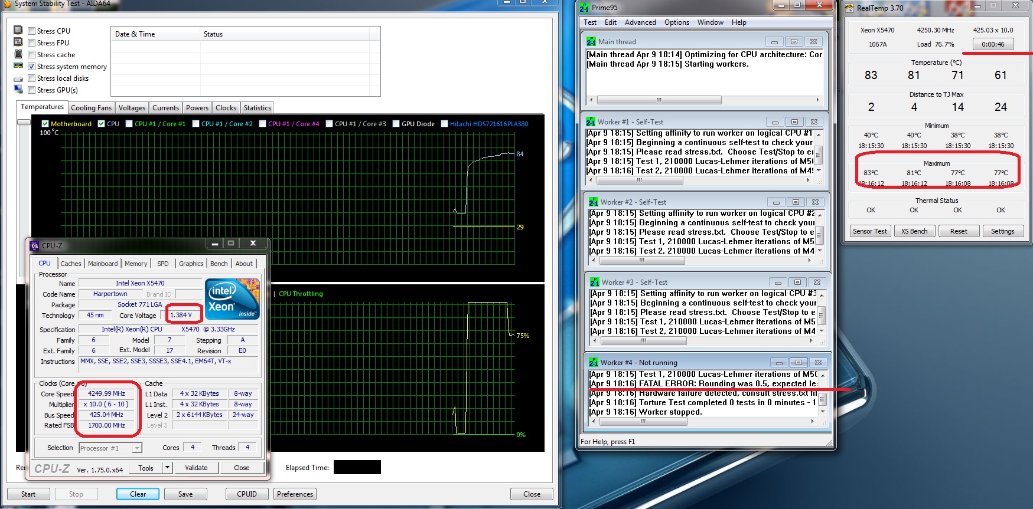Viewport: 1033px width, 509px height.
Task: Switch to the Cooling Fans tab in AIDA64
Action: 91,108
